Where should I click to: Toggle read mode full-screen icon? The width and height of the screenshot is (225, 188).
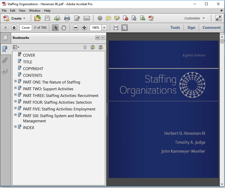click(x=219, y=18)
